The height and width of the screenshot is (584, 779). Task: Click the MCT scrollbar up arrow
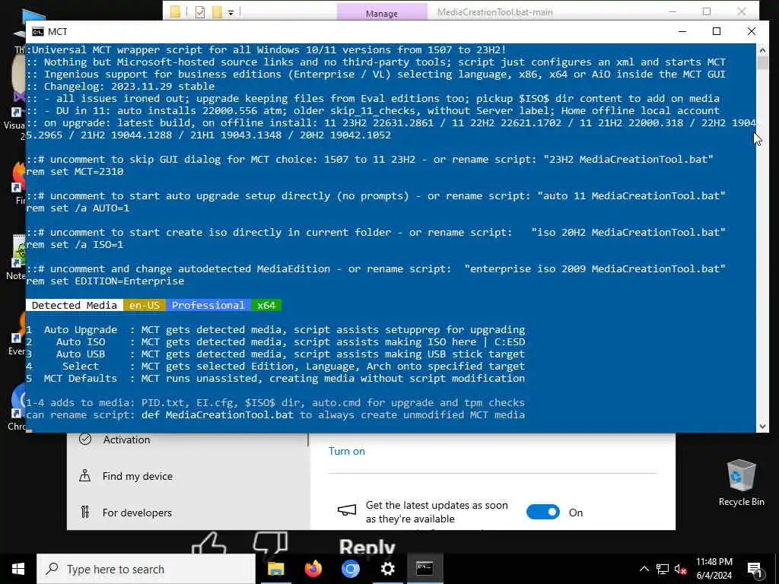pyautogui.click(x=762, y=50)
